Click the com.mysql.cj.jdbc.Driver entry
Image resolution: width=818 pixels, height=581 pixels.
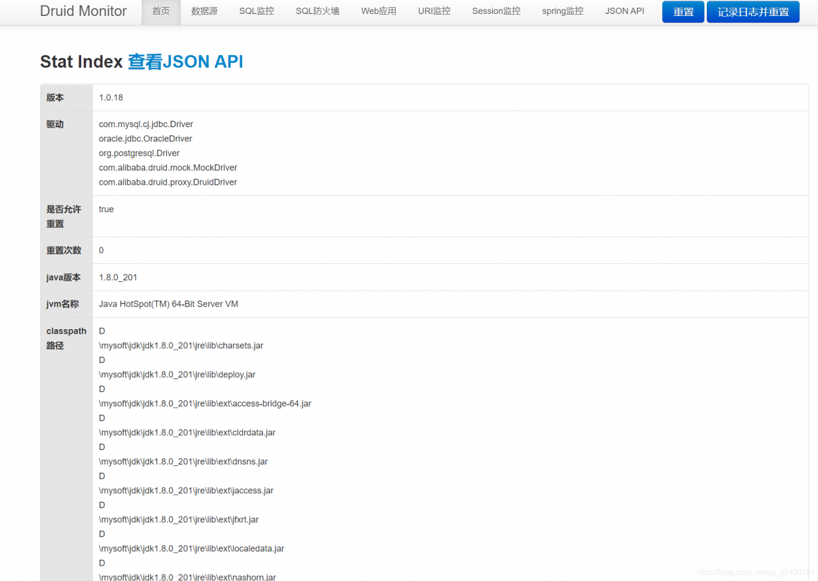click(146, 124)
